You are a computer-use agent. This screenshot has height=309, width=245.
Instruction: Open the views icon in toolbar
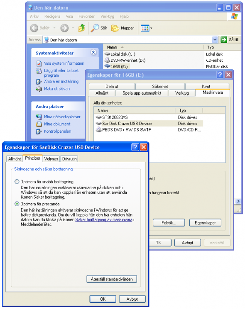coord(145,28)
